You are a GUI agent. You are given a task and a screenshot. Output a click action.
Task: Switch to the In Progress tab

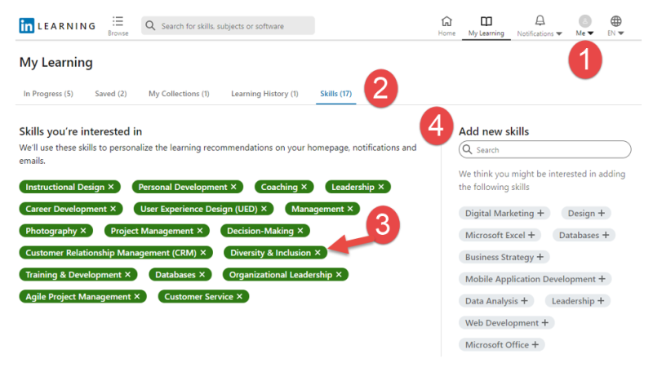pyautogui.click(x=48, y=94)
